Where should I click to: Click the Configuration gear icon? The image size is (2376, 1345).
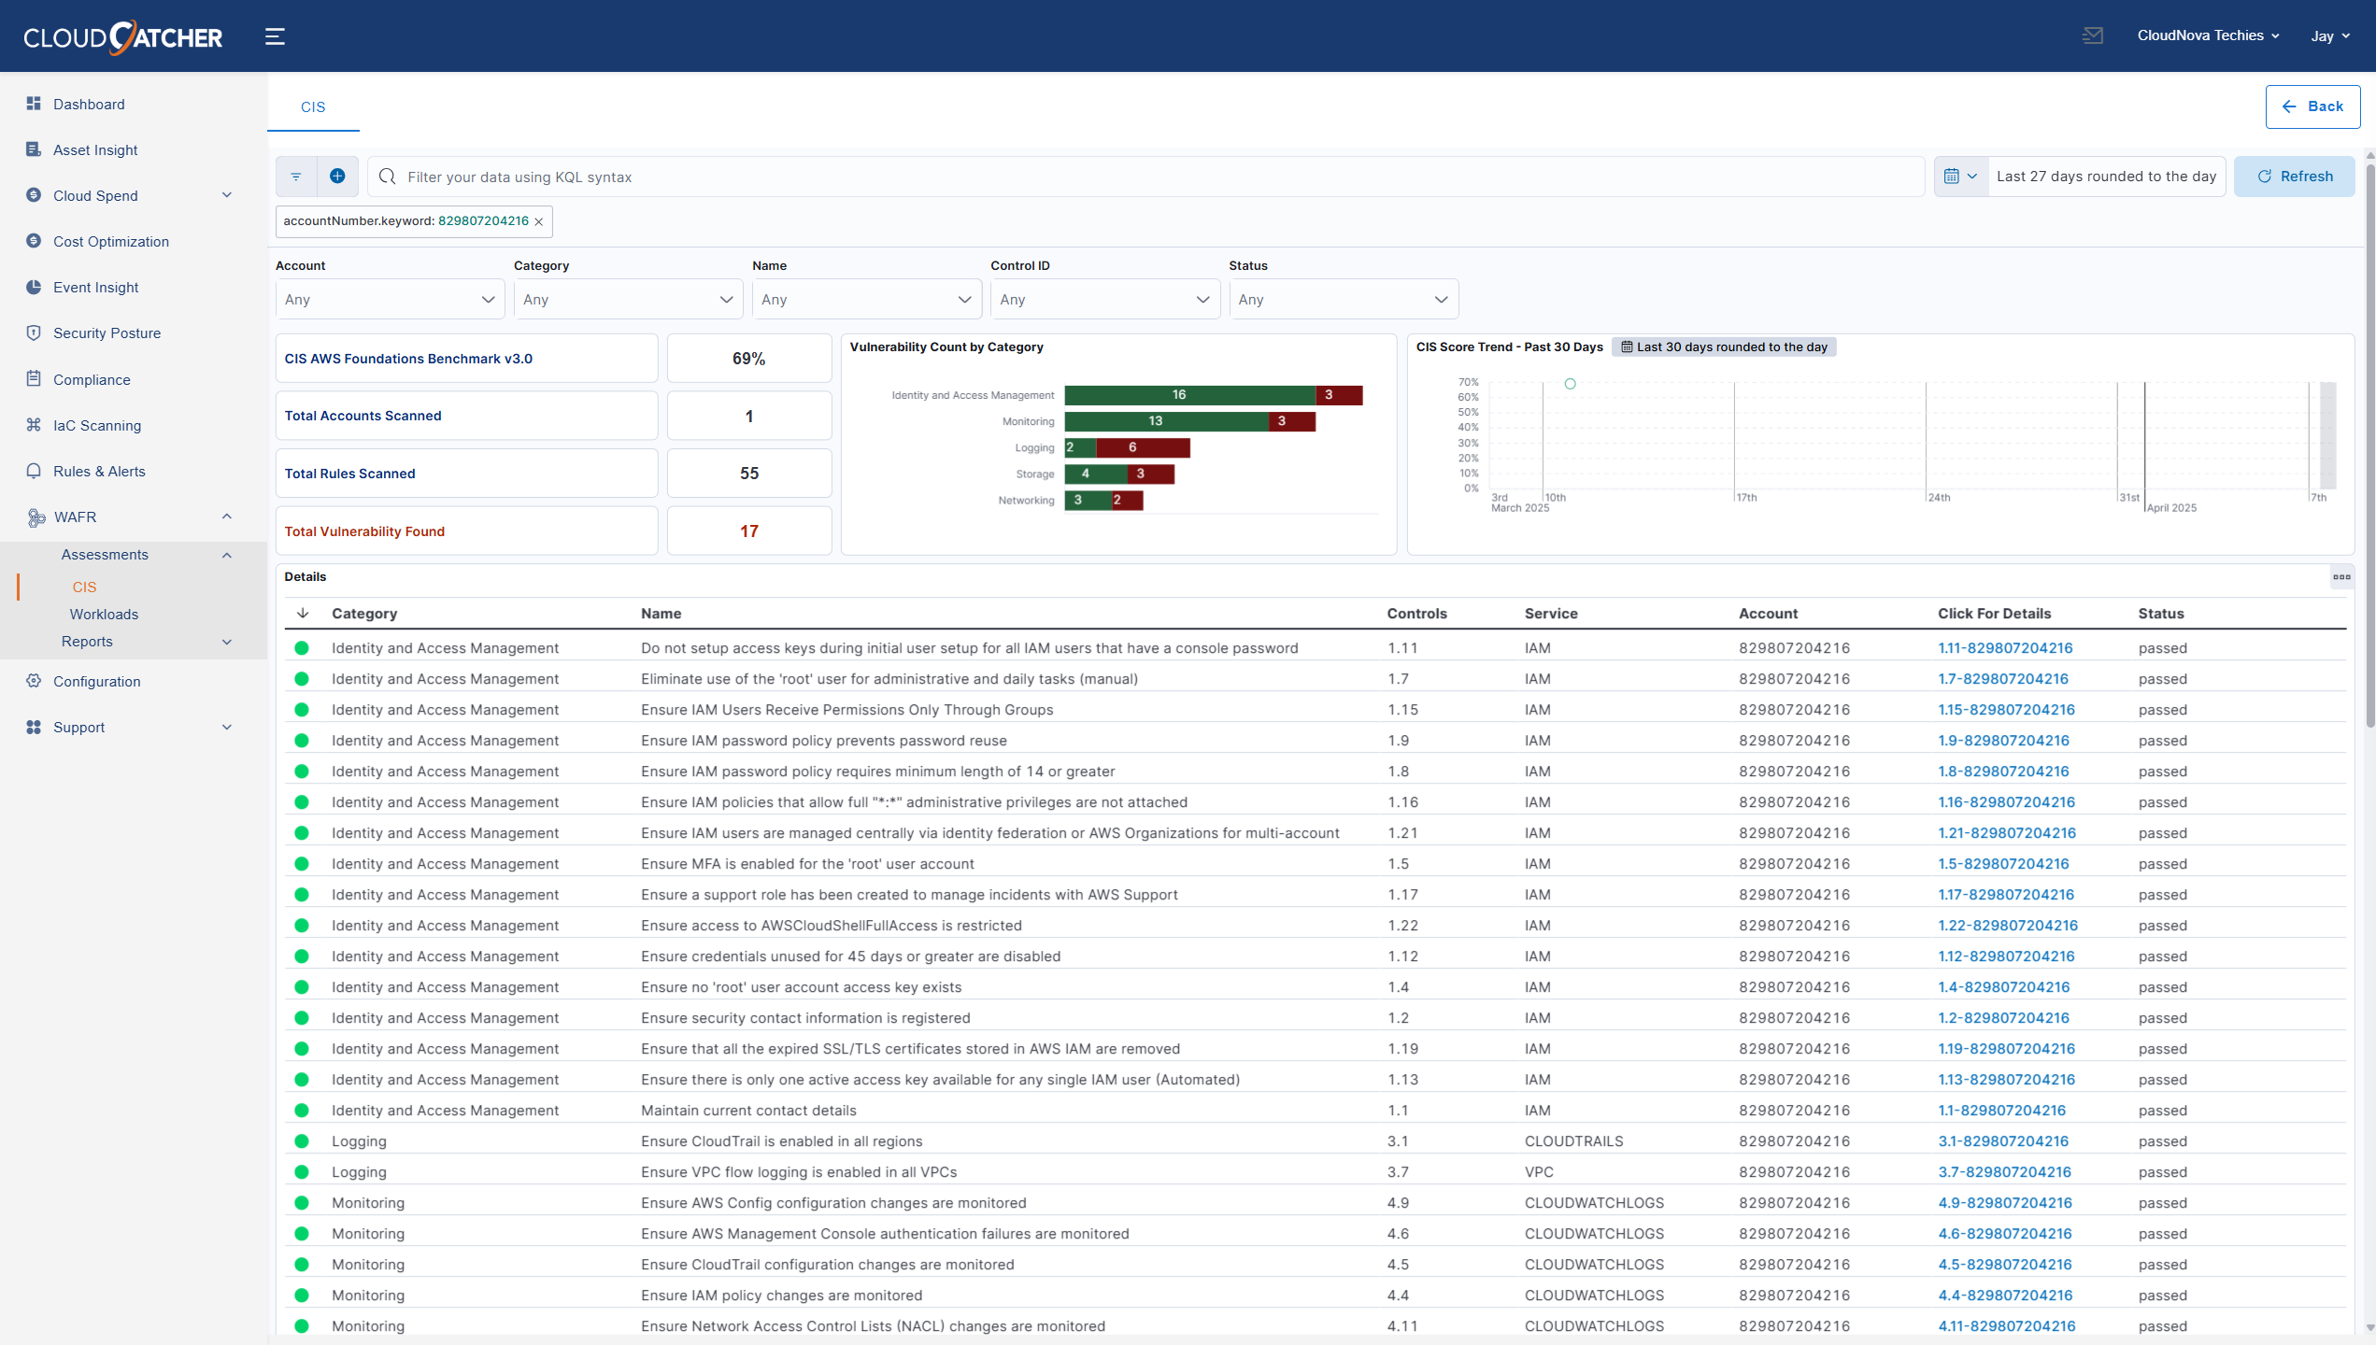click(x=34, y=681)
